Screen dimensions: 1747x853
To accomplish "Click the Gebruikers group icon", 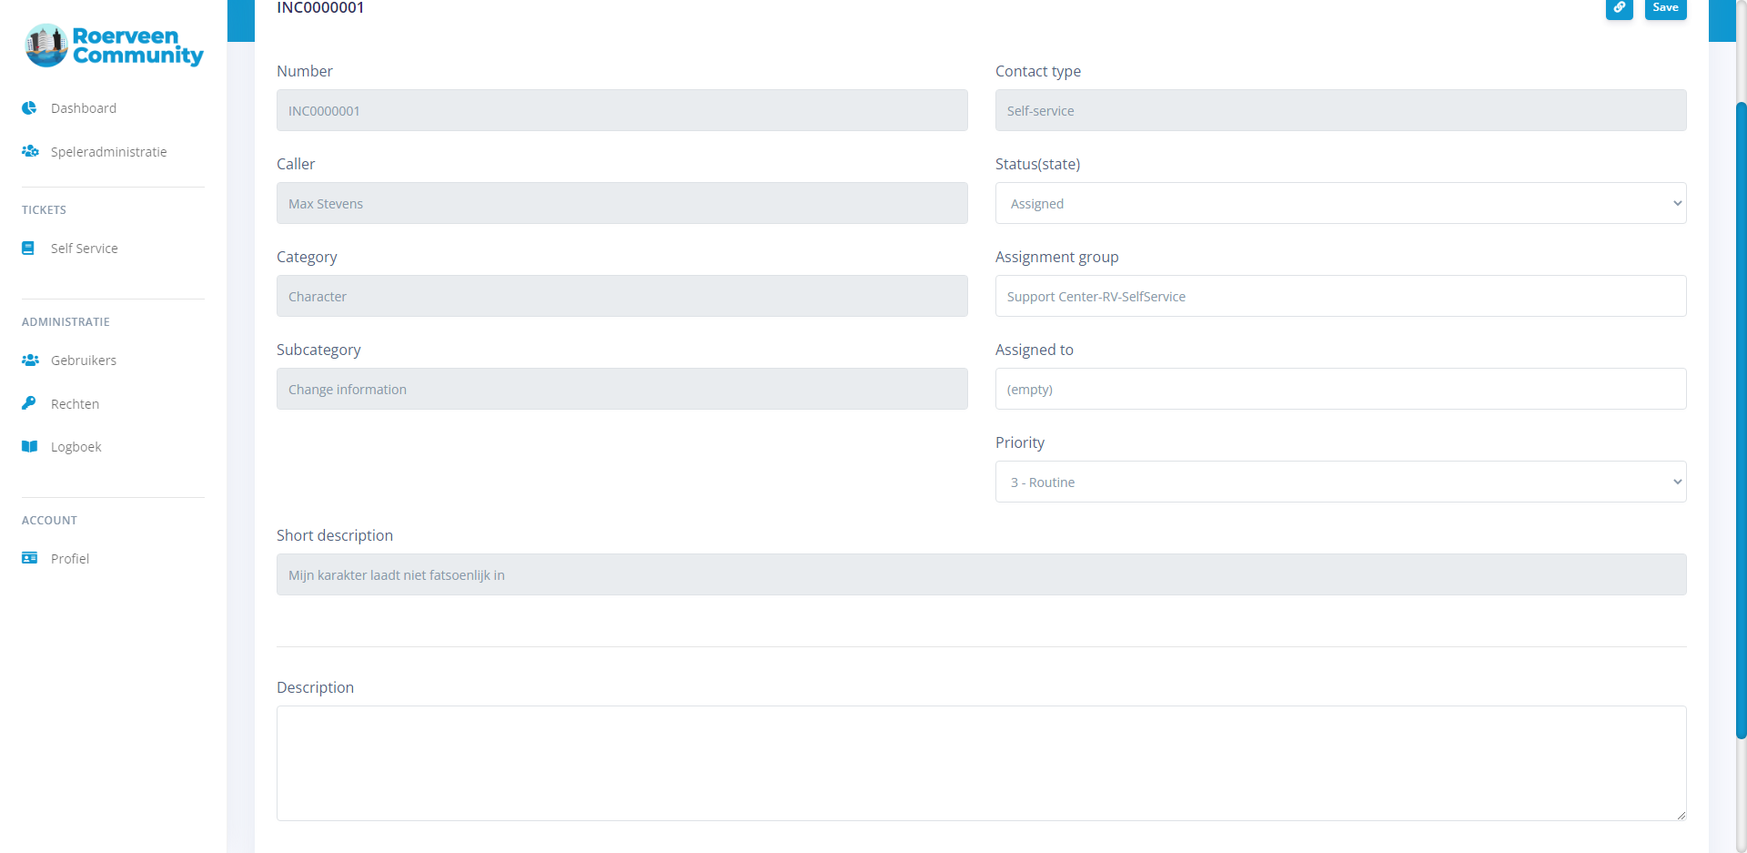I will coord(30,360).
